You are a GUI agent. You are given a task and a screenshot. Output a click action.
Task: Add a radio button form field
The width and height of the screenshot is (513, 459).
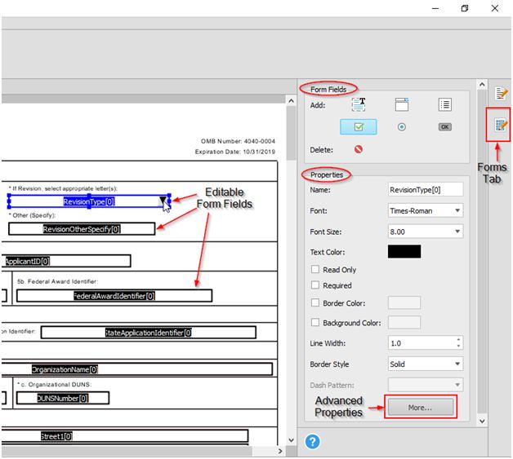(401, 126)
